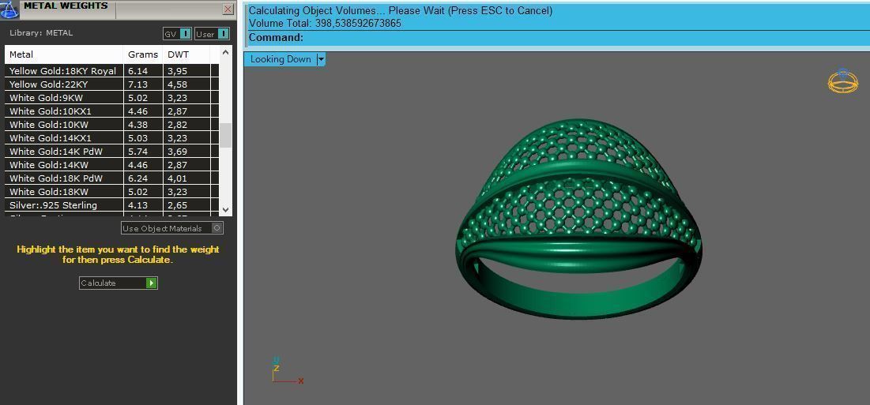Click the green ring model in viewport
870x405 pixels.
[x=578, y=219]
